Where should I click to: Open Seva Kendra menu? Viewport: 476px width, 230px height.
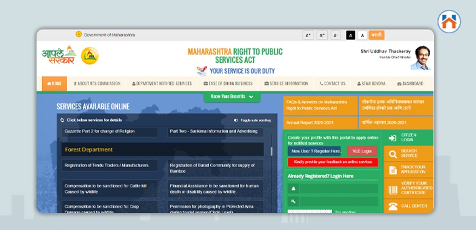click(x=371, y=83)
